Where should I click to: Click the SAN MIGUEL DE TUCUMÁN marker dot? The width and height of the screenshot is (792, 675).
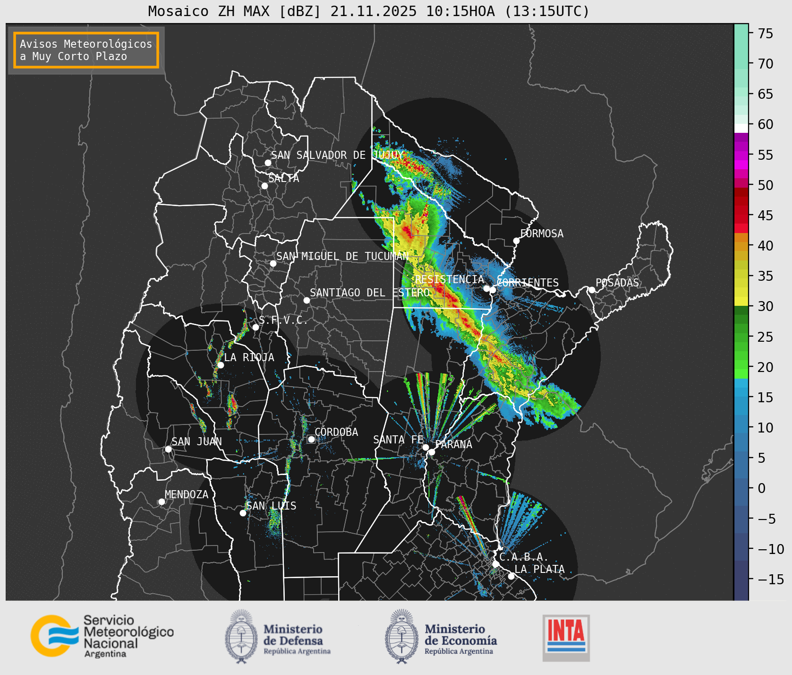pos(273,263)
